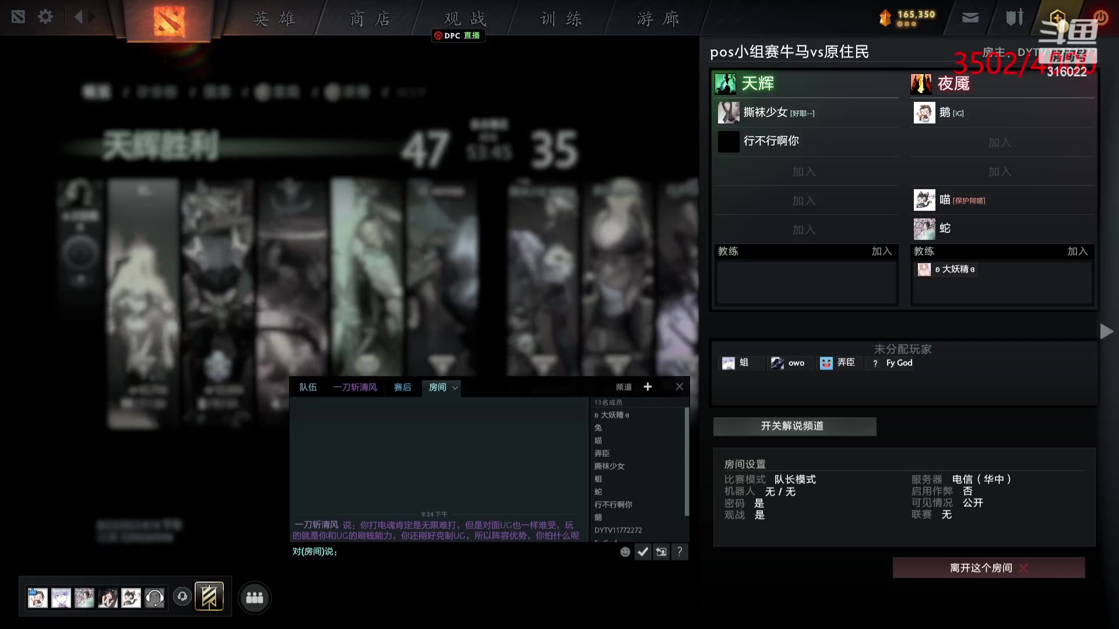
Task: Select player 撕袜少女 in Radiant
Action: click(x=807, y=112)
